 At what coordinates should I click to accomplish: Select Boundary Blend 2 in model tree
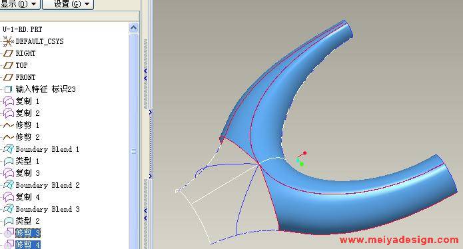pos(47,185)
